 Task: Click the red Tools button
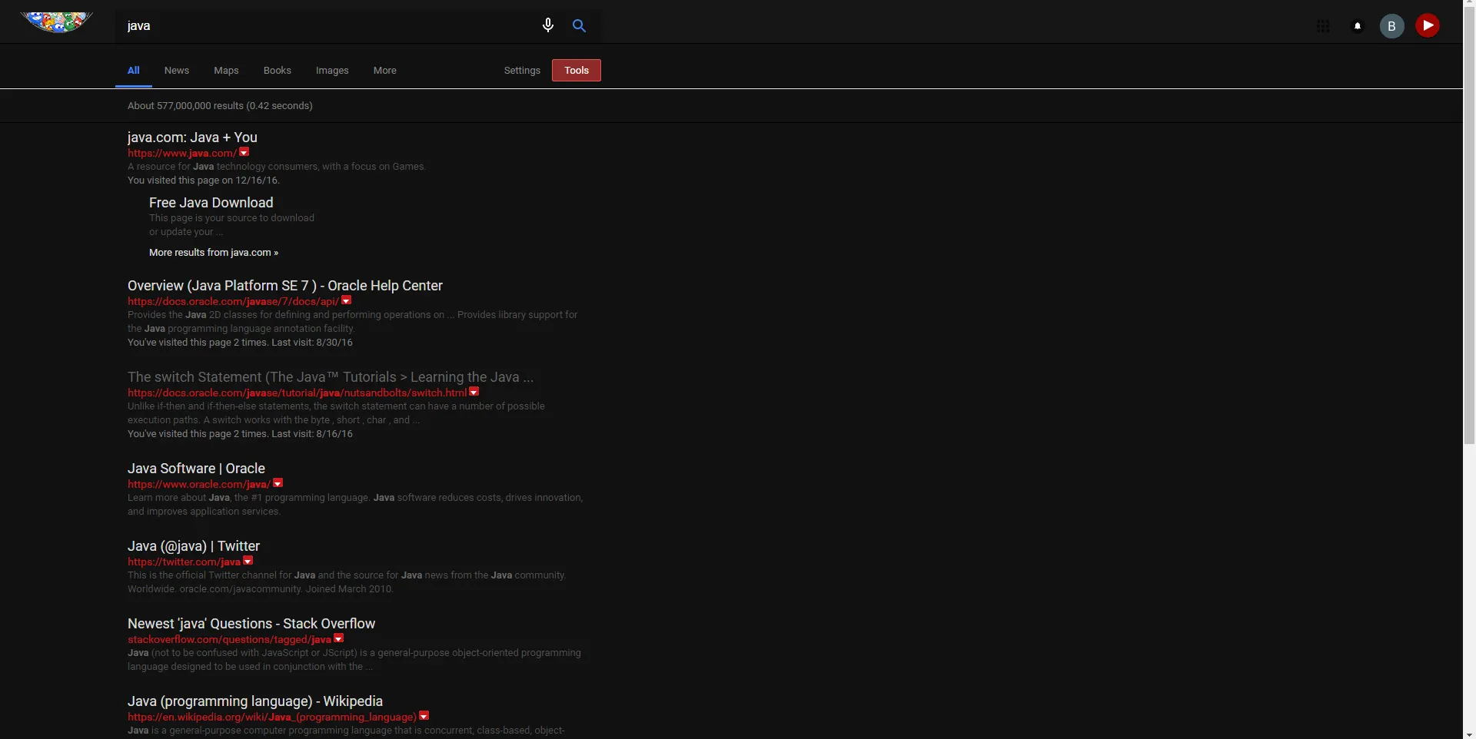click(x=577, y=70)
